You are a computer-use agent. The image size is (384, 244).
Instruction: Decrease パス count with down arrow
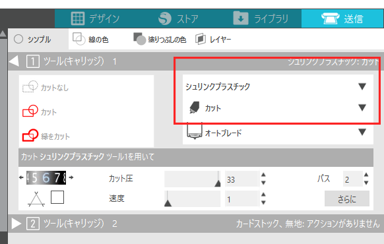point(366,183)
